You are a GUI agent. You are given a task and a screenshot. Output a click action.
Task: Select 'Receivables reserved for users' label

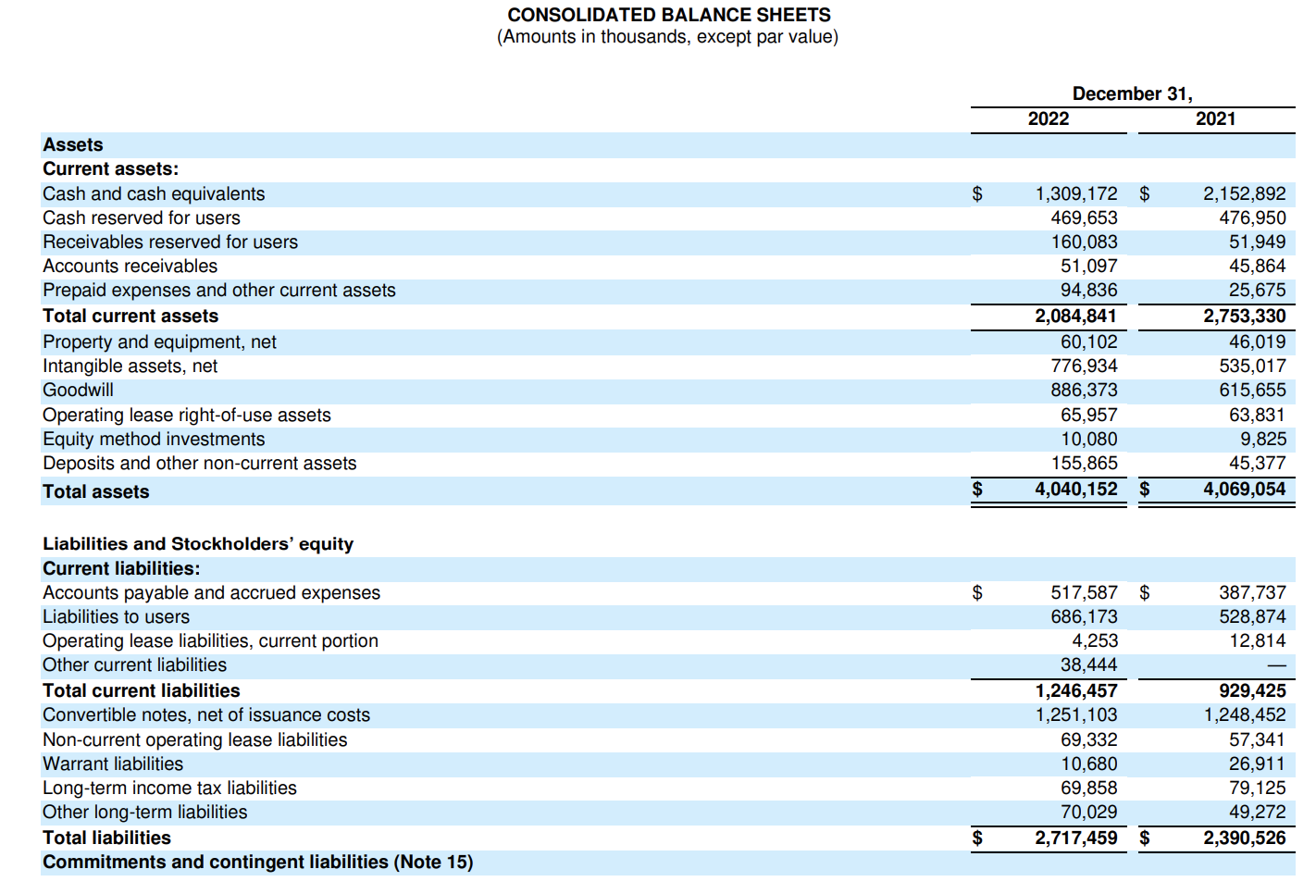[170, 242]
